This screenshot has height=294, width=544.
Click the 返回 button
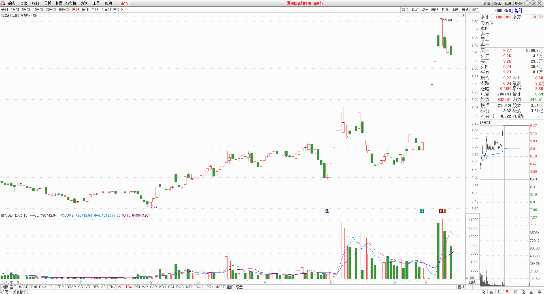click(x=475, y=10)
